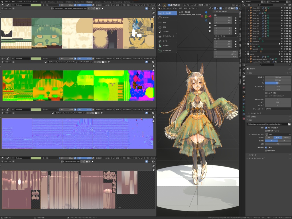Hide Plane.004 with its eye toggle
The height and width of the screenshot is (219, 292).
pos(285,18)
